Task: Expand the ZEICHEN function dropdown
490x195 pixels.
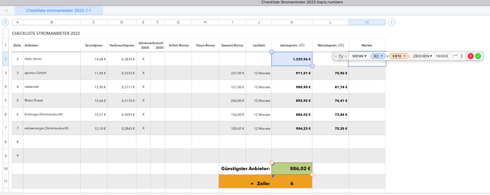Action: pyautogui.click(x=431, y=56)
